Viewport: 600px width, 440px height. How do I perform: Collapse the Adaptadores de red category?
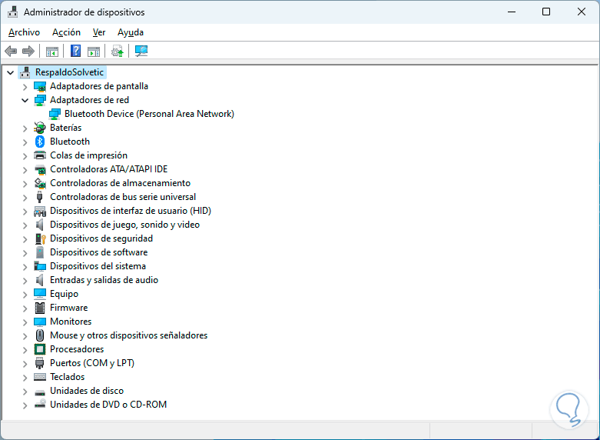click(x=25, y=101)
